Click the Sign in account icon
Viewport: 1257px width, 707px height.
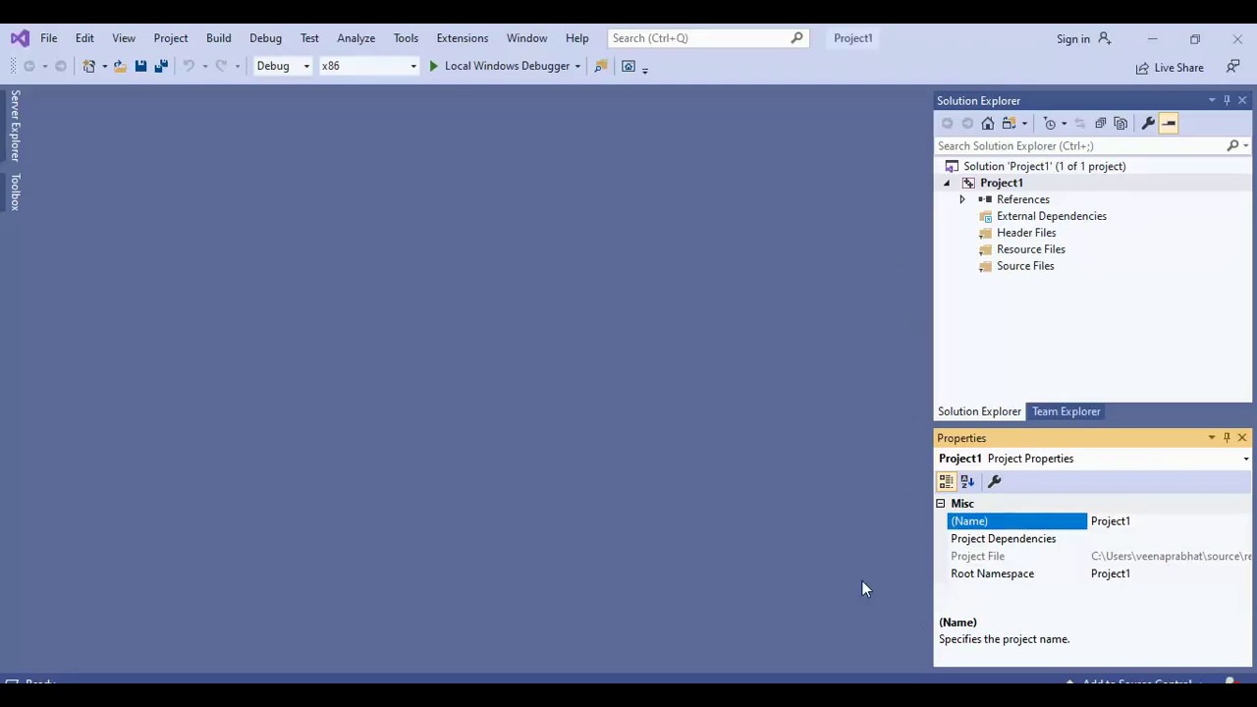1105,38
